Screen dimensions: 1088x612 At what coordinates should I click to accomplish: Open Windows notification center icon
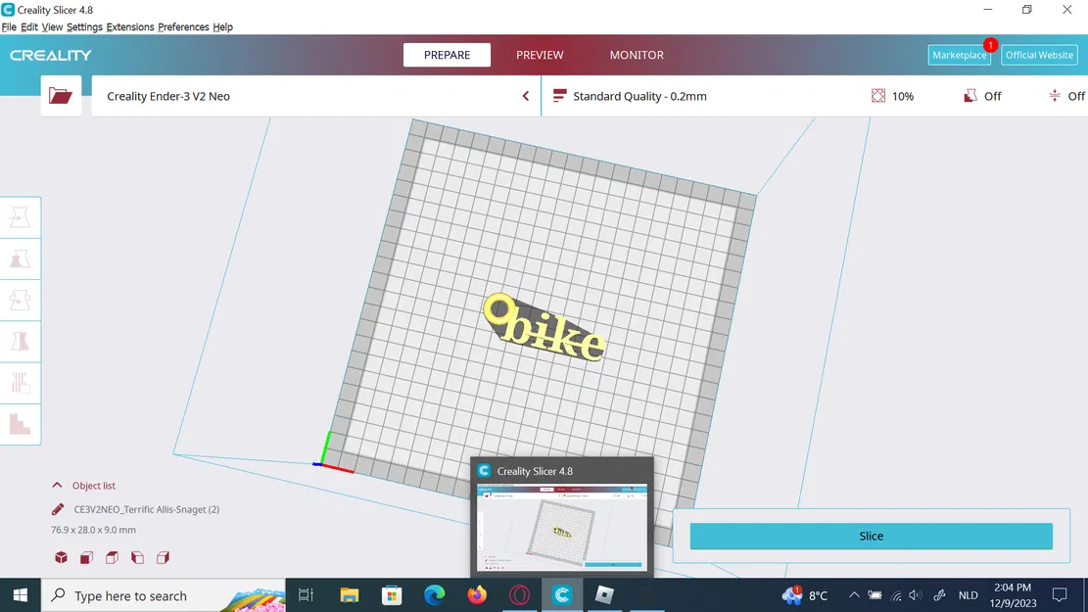click(x=1060, y=595)
